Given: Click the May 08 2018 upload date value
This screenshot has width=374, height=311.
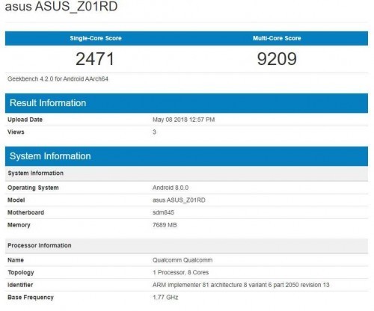Looking at the screenshot, I should pos(183,120).
